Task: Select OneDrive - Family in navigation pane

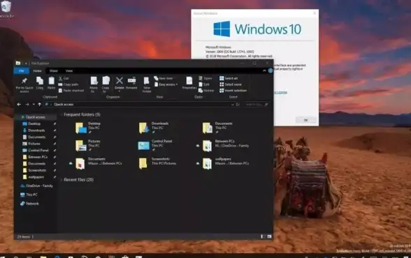Action: [39, 186]
